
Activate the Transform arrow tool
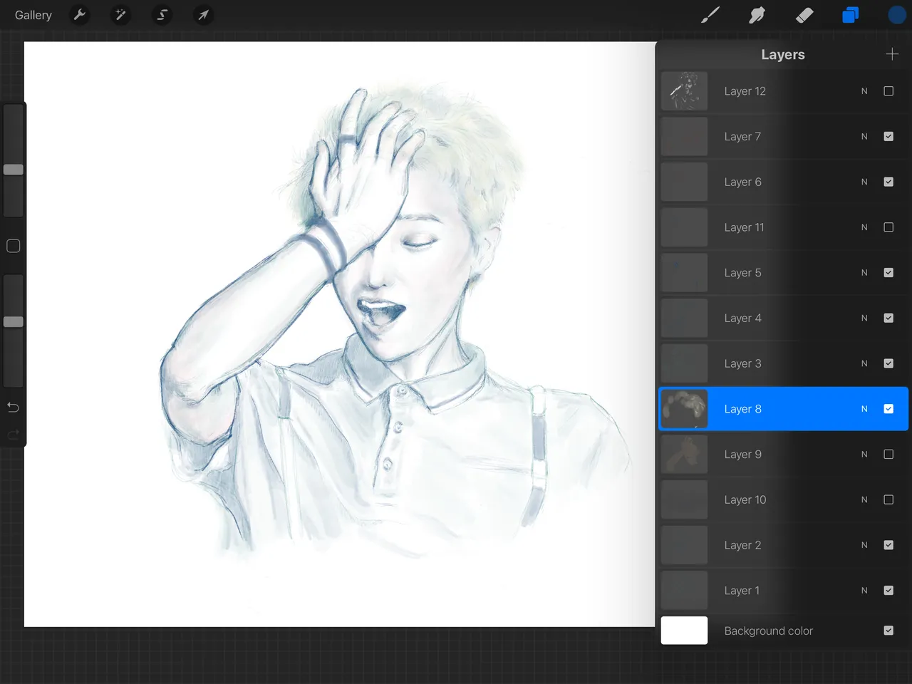coord(204,15)
